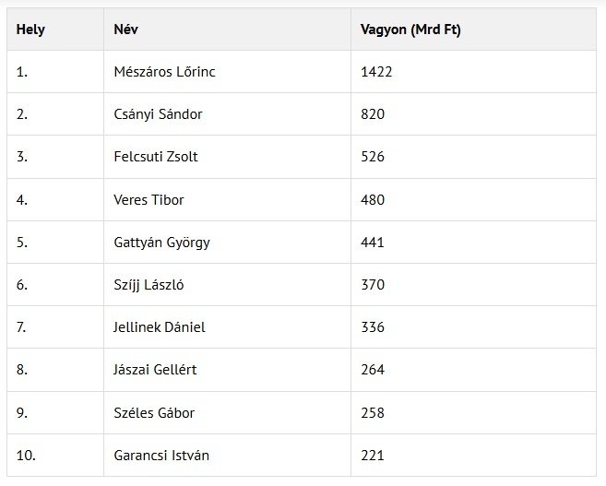Select the Garancsi István name cell
This screenshot has height=486, width=606.
point(161,456)
